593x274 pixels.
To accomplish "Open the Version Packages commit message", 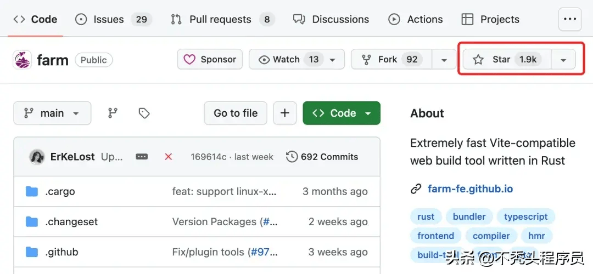I will click(x=214, y=221).
